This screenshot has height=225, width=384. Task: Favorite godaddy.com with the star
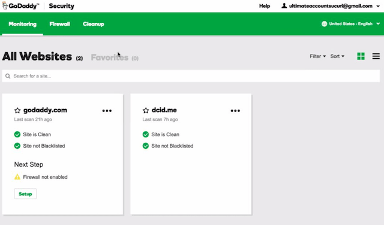17,110
